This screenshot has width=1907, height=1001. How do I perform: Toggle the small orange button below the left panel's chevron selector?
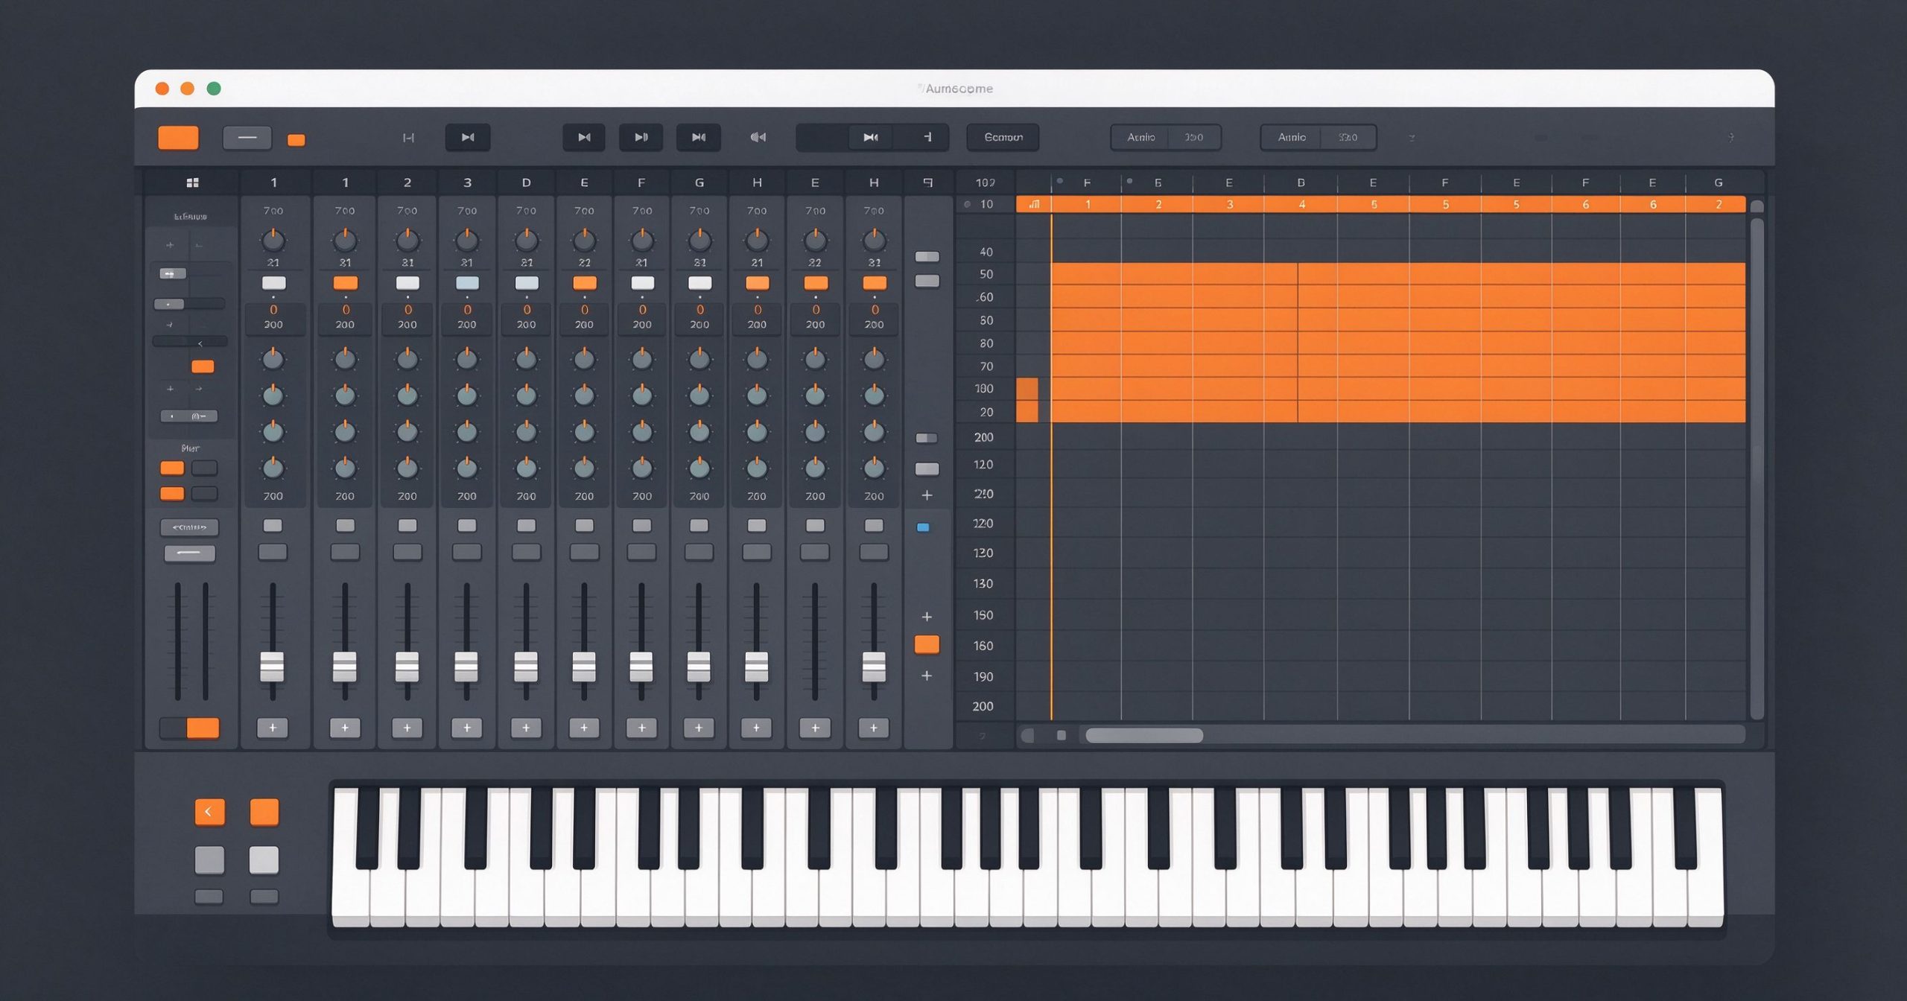pos(203,366)
